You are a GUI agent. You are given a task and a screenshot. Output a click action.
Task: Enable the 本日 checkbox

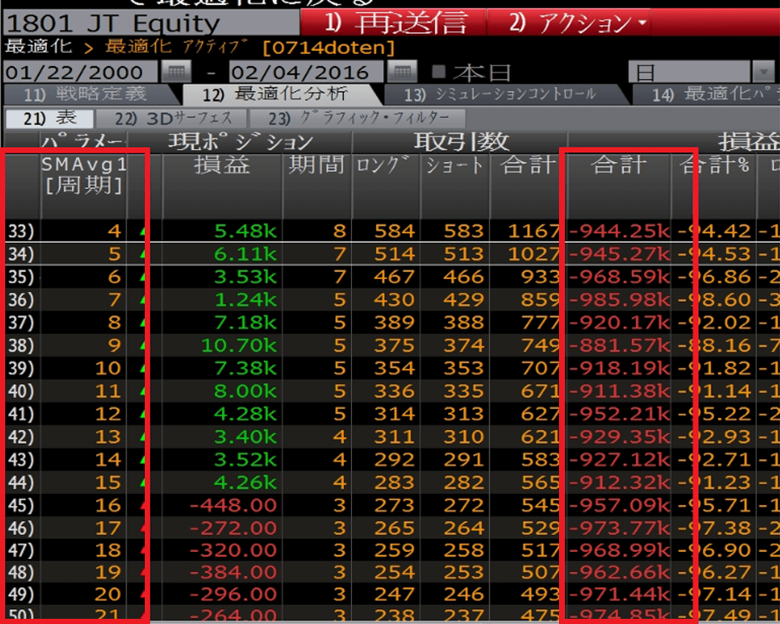click(x=439, y=72)
